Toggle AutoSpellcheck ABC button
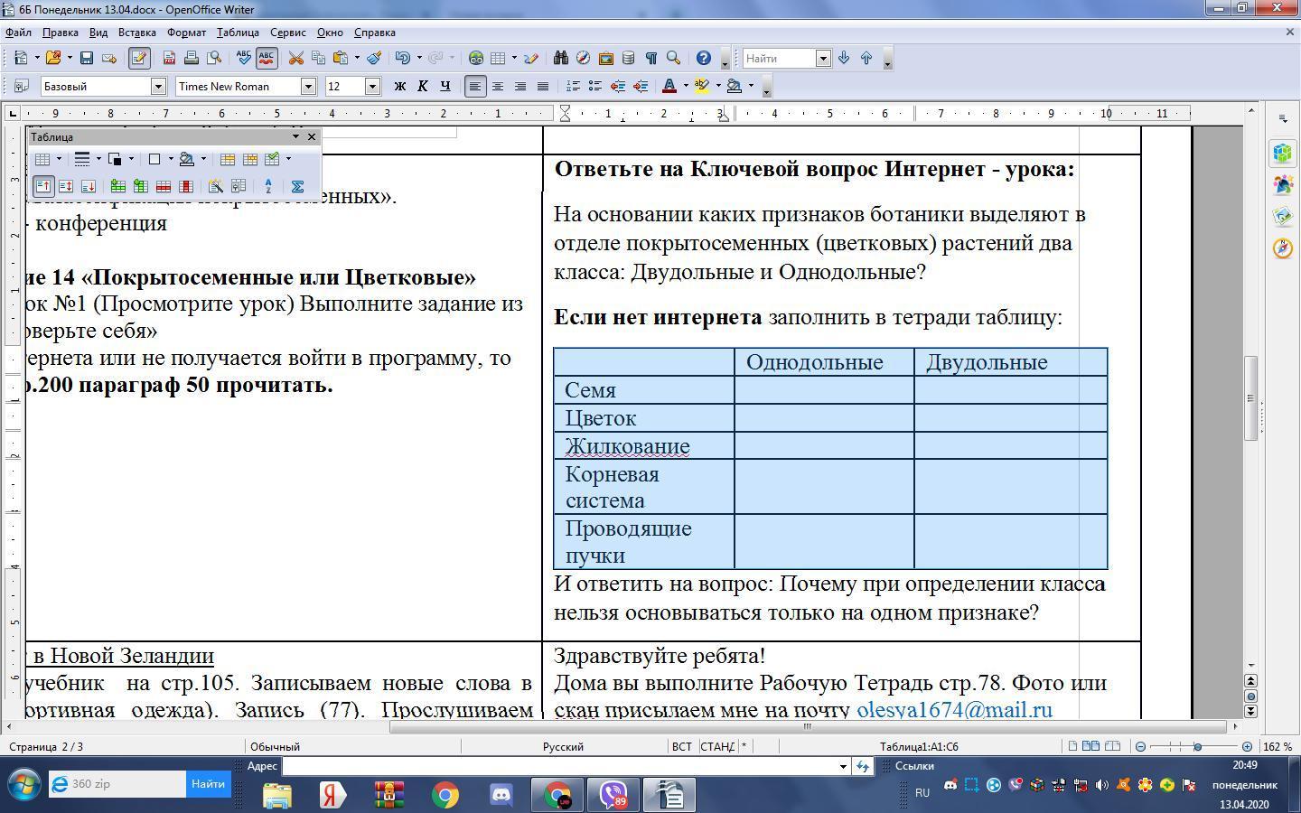The image size is (1301, 813). pos(267,58)
